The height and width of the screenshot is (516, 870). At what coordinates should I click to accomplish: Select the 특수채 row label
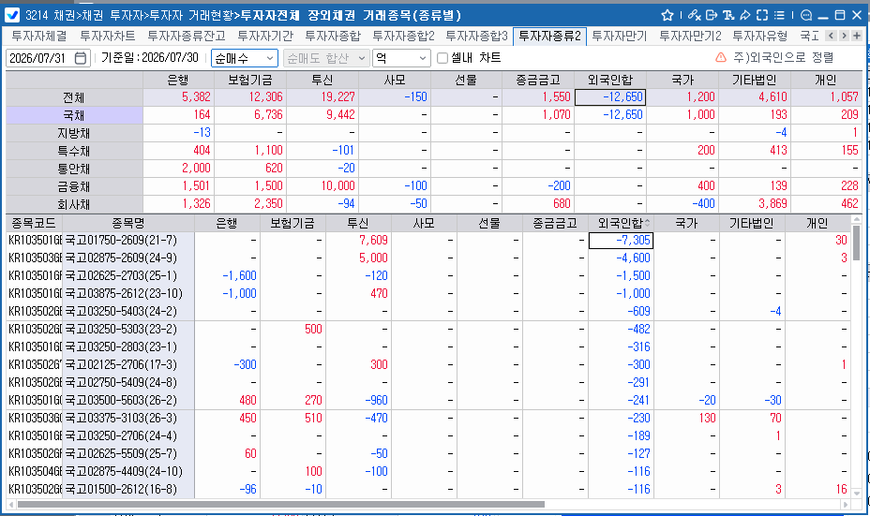tap(74, 151)
